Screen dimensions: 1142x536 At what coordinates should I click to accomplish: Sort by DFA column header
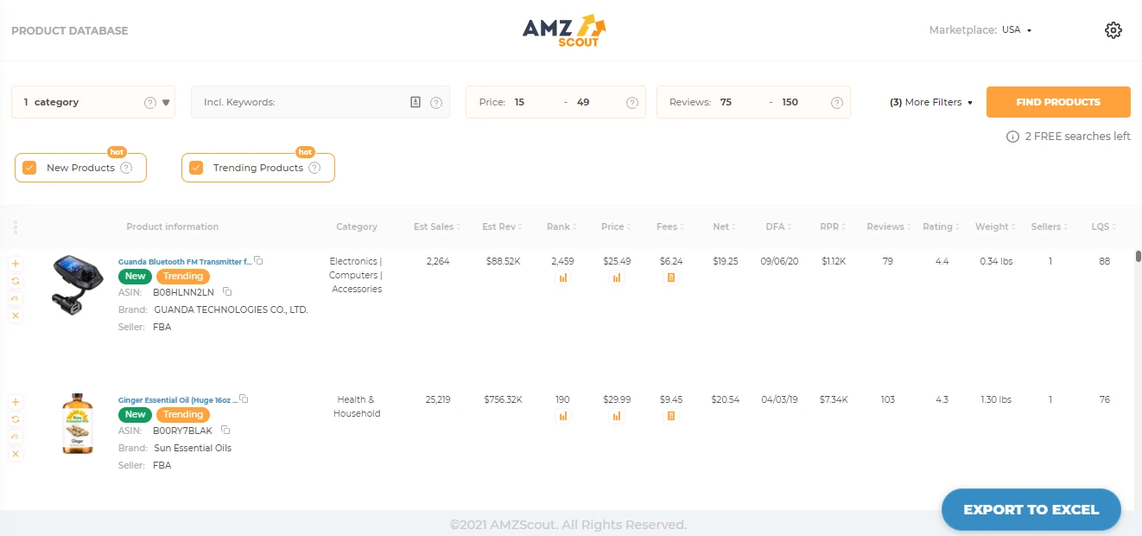pyautogui.click(x=778, y=227)
